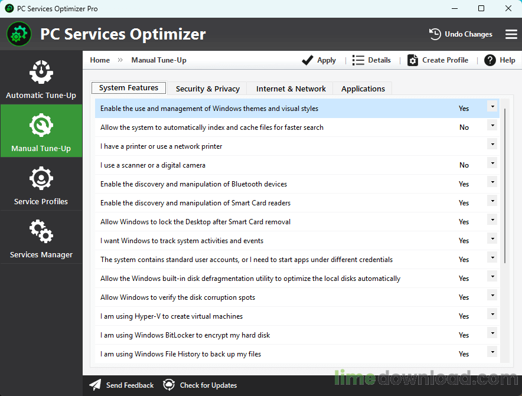Undo Changes via the history icon
Image resolution: width=522 pixels, height=396 pixels.
click(x=461, y=34)
